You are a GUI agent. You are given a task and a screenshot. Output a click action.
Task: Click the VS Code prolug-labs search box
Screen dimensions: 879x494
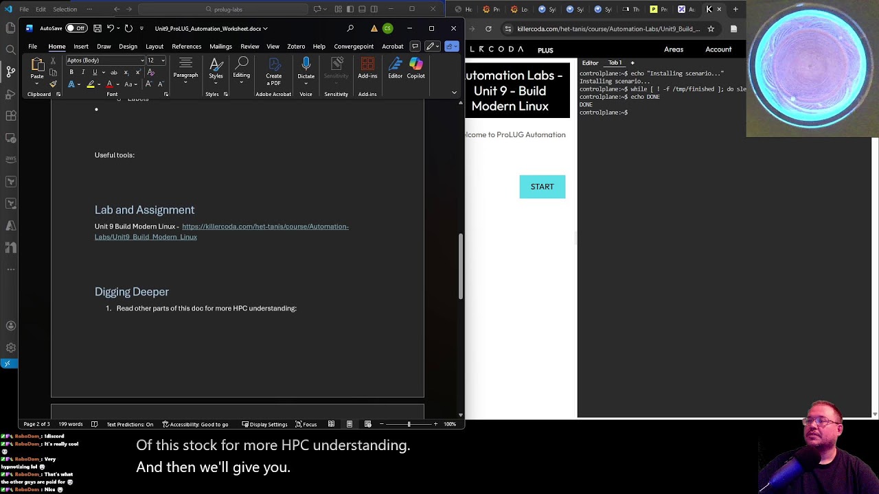coord(224,9)
